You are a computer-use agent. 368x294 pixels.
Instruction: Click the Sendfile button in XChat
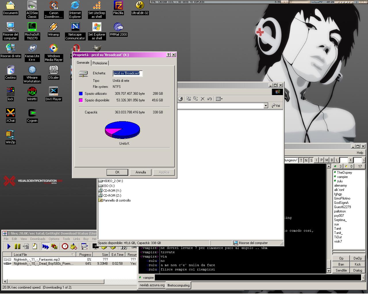click(341, 270)
